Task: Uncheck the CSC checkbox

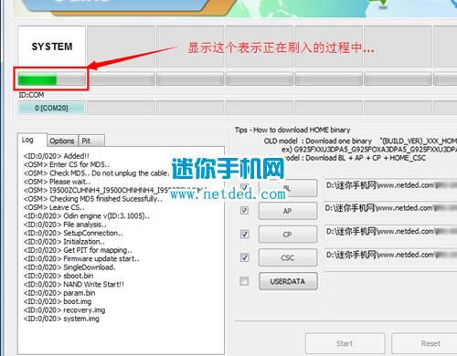Action: (x=244, y=257)
